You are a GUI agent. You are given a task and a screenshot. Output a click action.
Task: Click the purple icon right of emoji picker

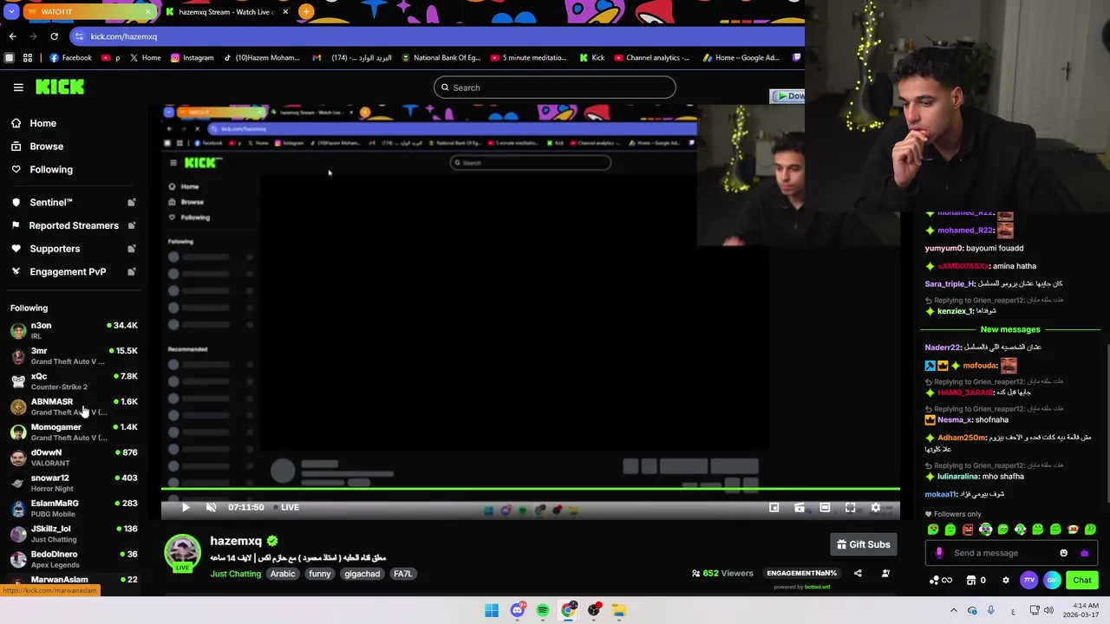click(1084, 553)
